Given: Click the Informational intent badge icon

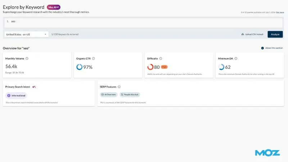Looking at the screenshot, I should 9,96.
